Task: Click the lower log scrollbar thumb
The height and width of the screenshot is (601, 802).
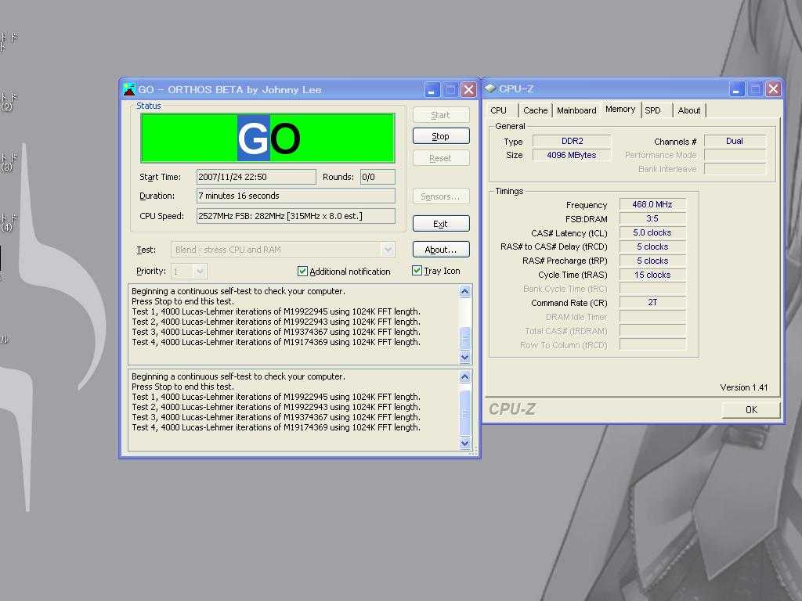Action: click(x=465, y=413)
